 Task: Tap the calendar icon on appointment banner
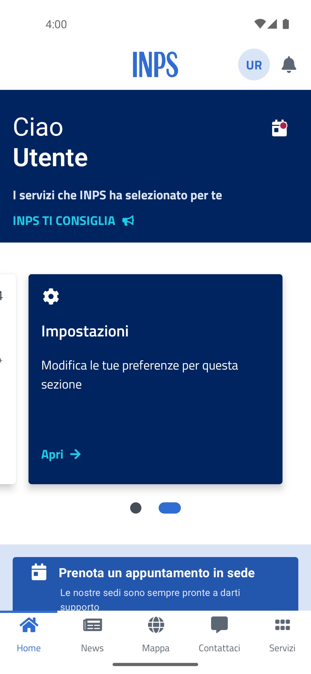(39, 572)
